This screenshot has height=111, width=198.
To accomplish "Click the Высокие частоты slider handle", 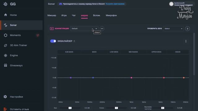I will point(163,108).
